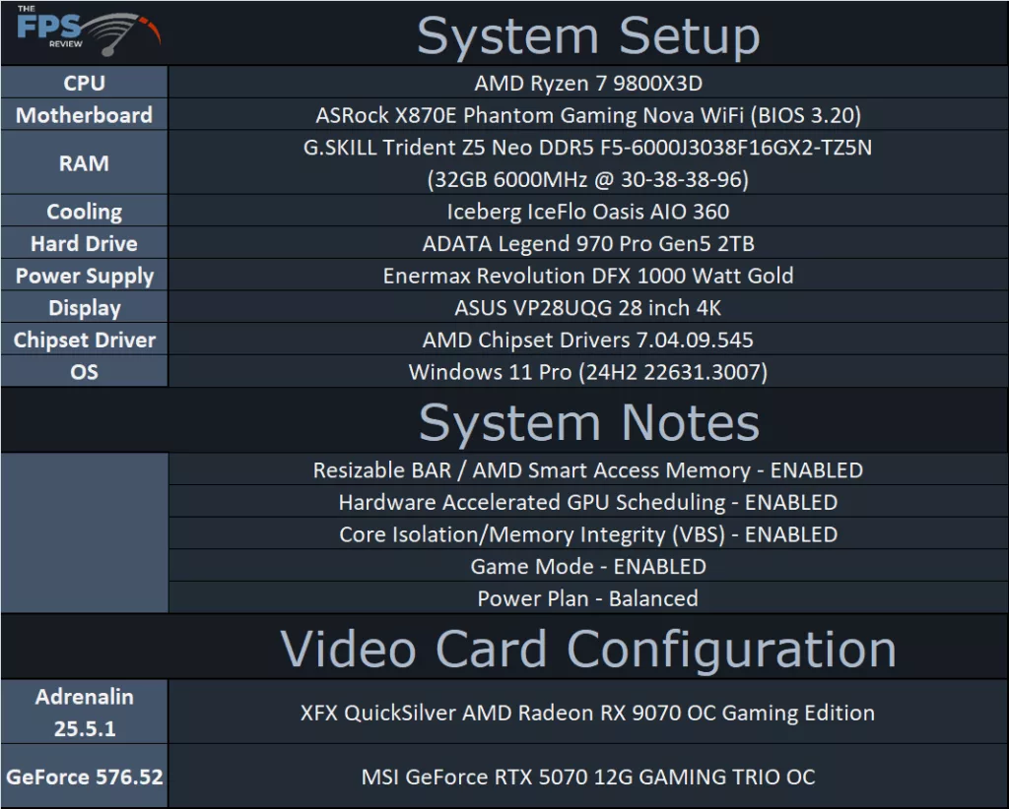
Task: Click 'ASUS VP28UQG 28 inch 4K' cell
Action: (588, 307)
